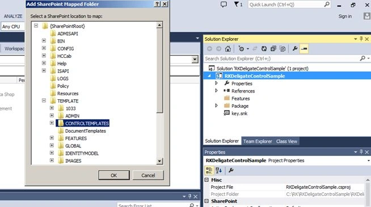The image size is (371, 207).
Task: Click Help question mark in dialog title
Action: click(157, 4)
